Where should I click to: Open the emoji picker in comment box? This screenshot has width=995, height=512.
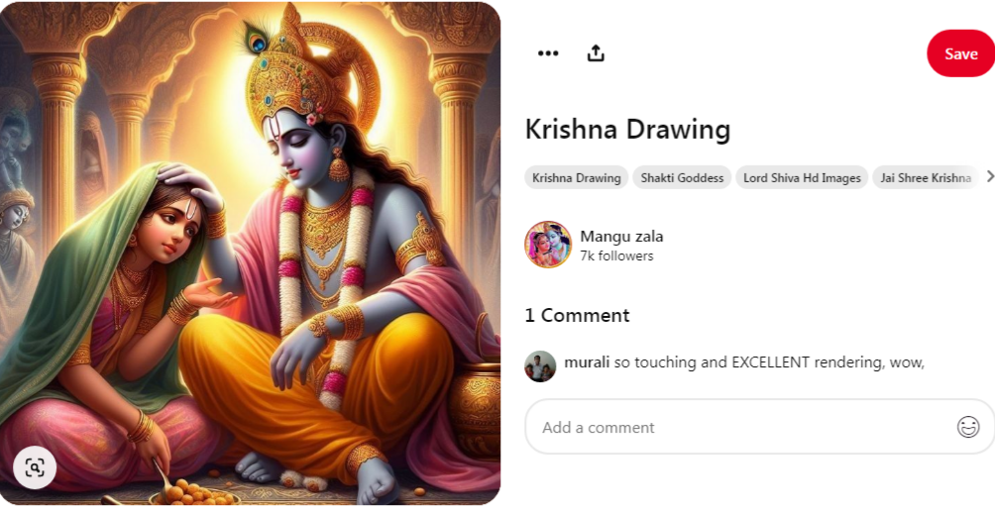click(968, 427)
